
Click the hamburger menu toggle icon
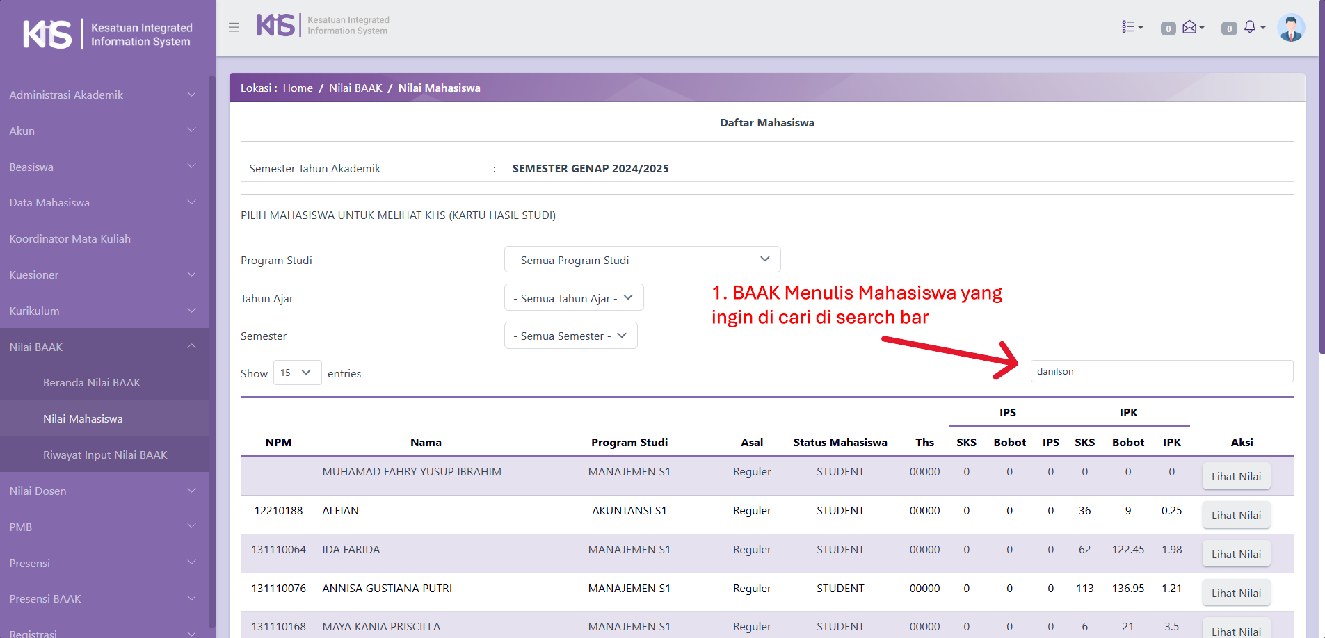tap(234, 27)
